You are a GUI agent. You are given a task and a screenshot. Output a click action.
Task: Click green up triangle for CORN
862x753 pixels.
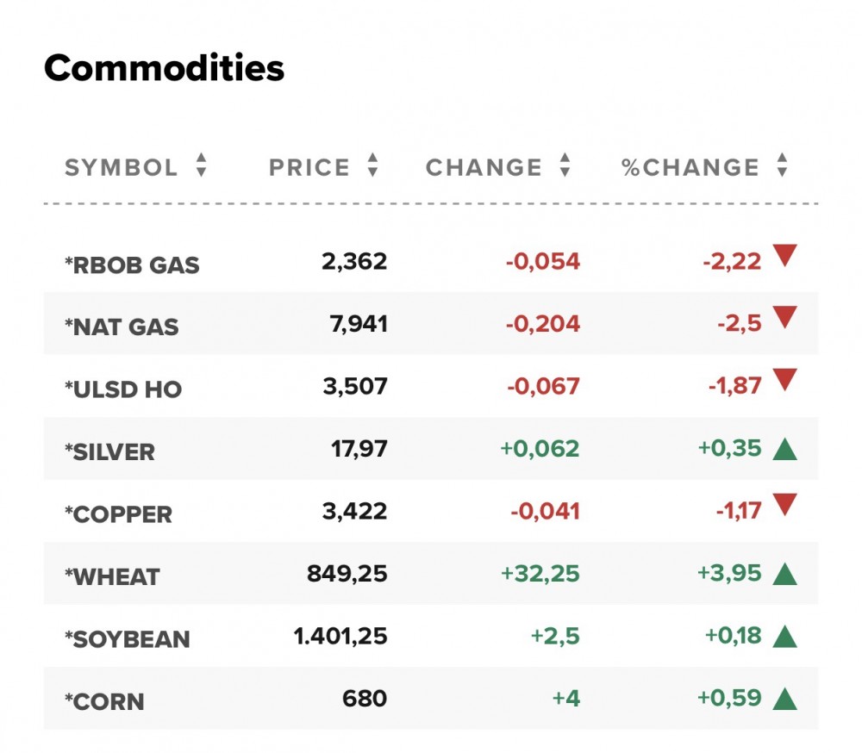tap(784, 699)
